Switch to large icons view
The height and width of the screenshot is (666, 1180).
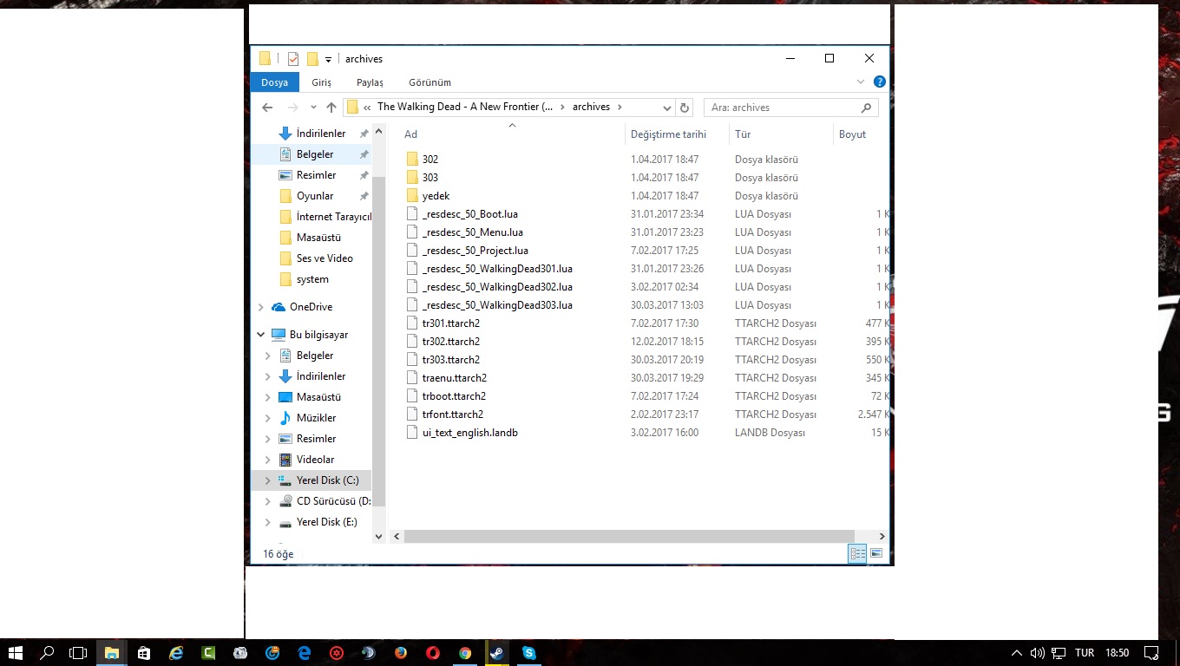tap(876, 553)
